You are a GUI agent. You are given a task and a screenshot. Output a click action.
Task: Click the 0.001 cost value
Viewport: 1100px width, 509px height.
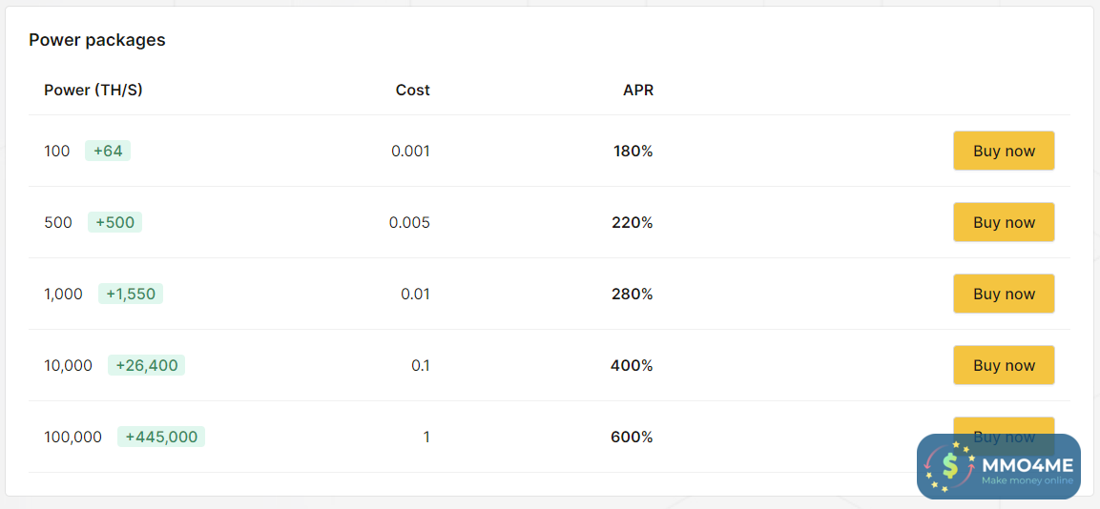(x=410, y=151)
